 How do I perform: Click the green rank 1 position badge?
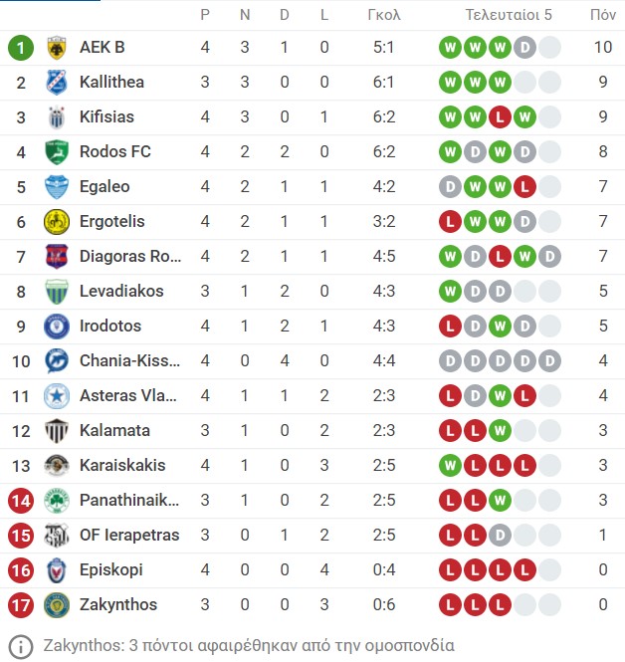point(21,48)
